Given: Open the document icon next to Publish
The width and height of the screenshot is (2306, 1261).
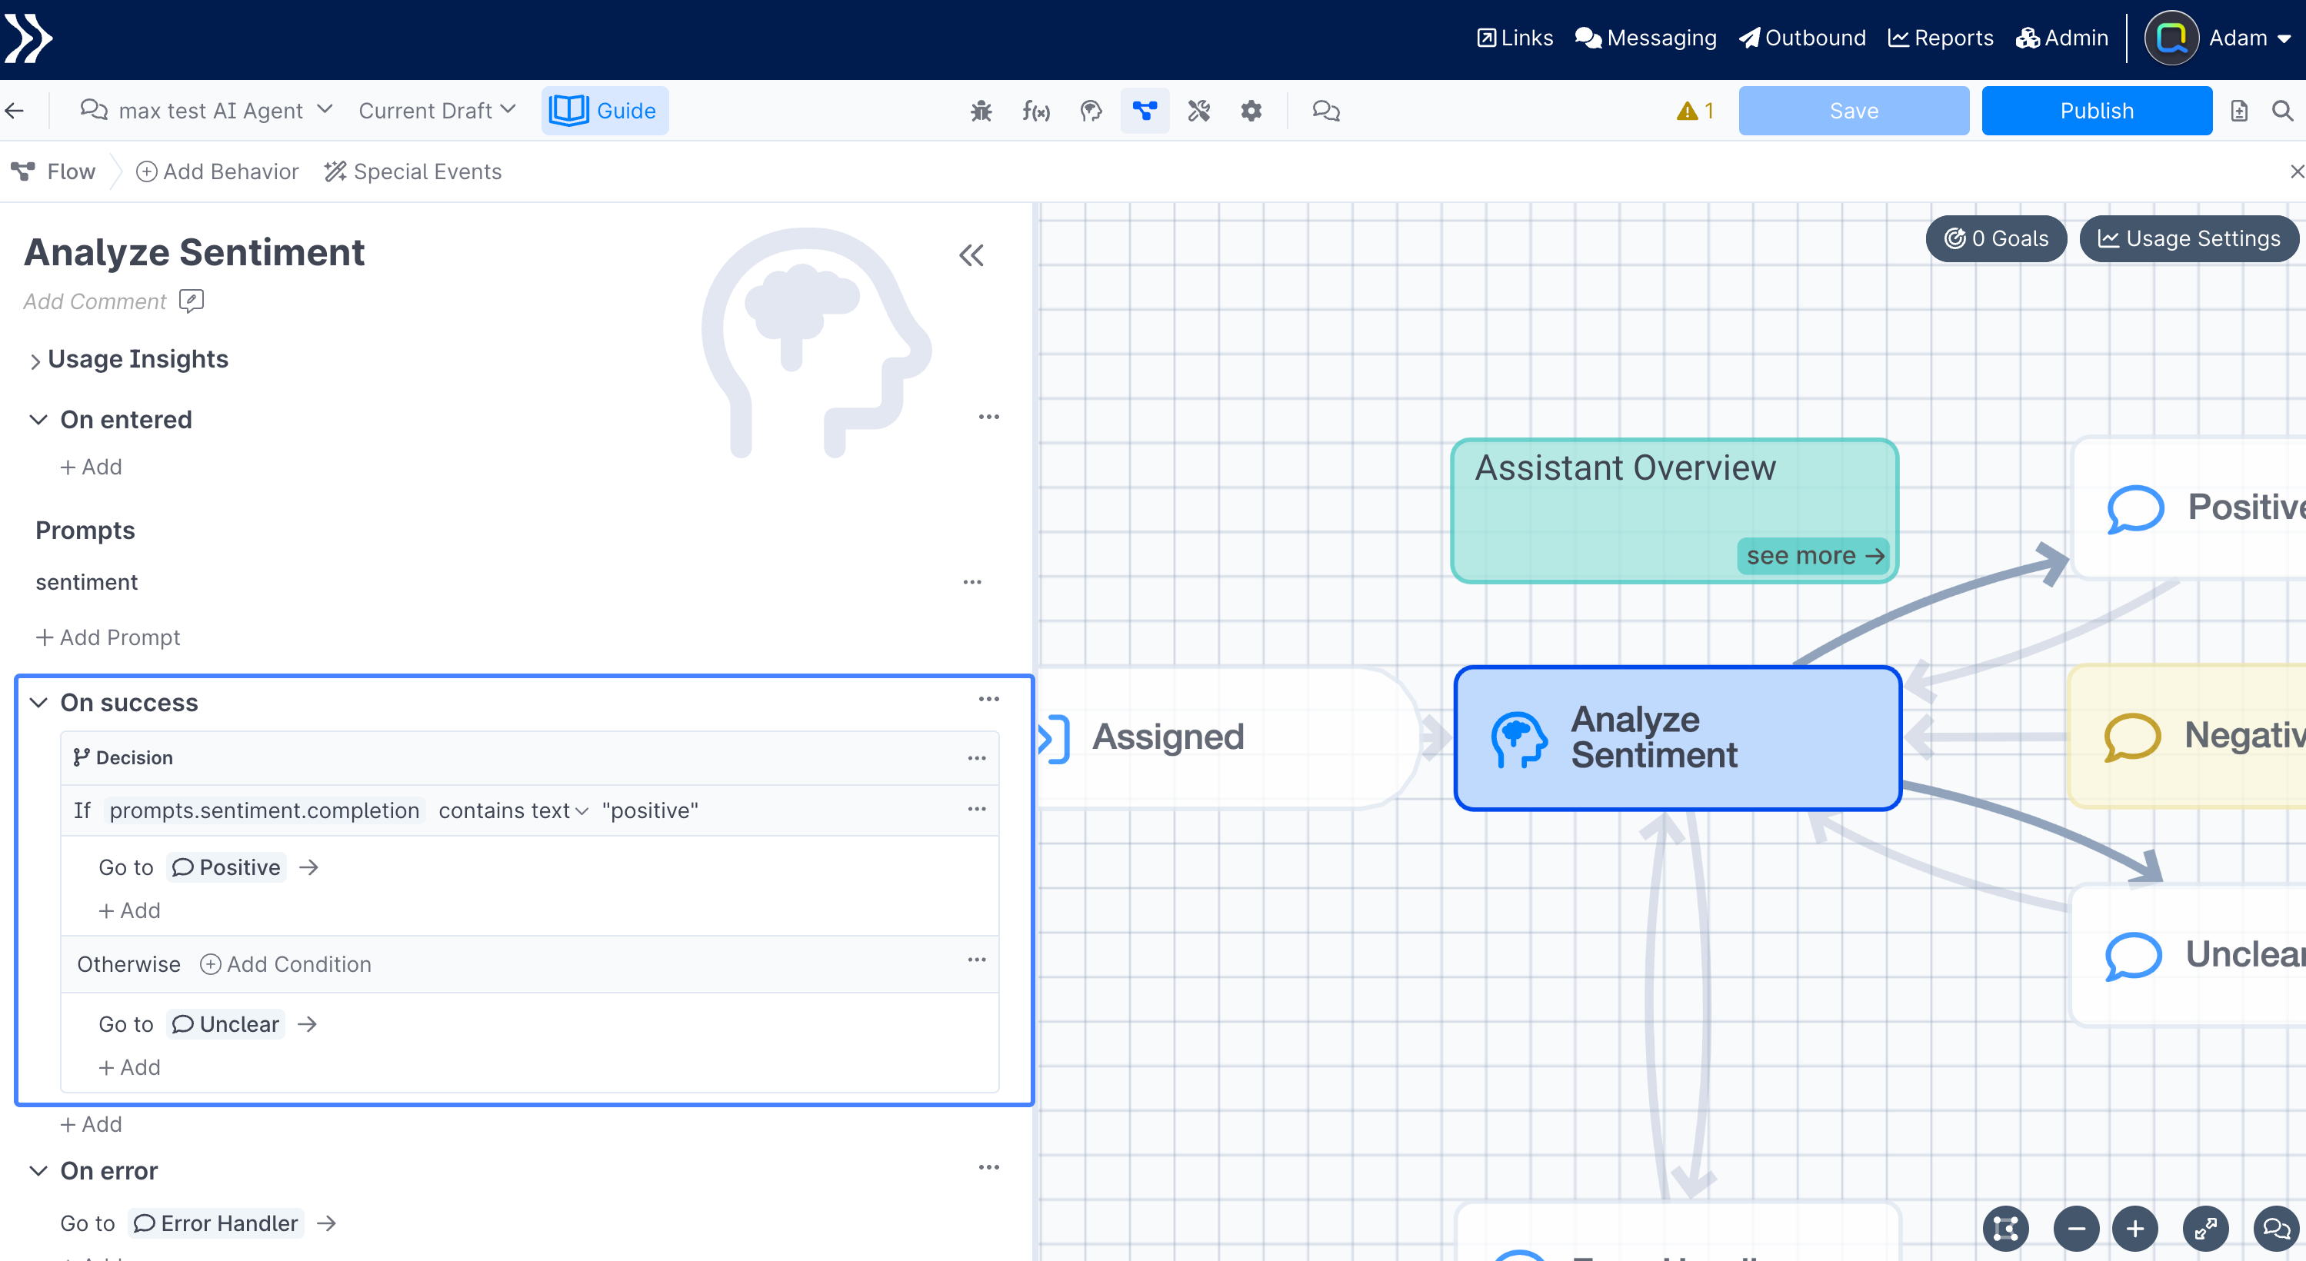Looking at the screenshot, I should pyautogui.click(x=2239, y=111).
